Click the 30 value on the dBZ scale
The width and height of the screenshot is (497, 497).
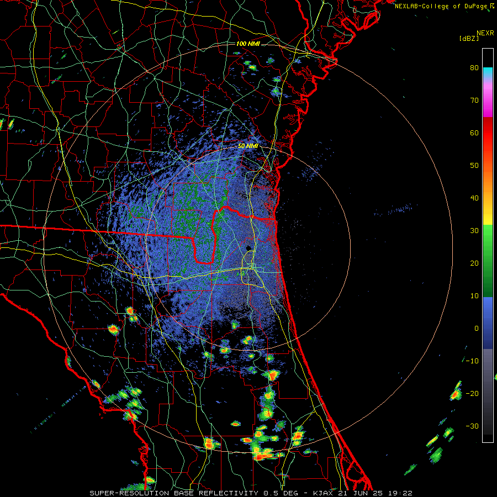[474, 230]
